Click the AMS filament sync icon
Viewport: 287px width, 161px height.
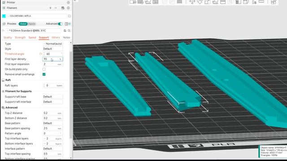(63, 8)
